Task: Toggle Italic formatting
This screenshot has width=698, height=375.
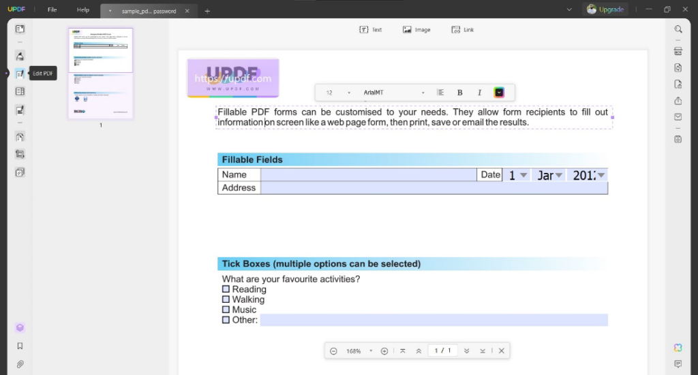Action: (x=479, y=93)
